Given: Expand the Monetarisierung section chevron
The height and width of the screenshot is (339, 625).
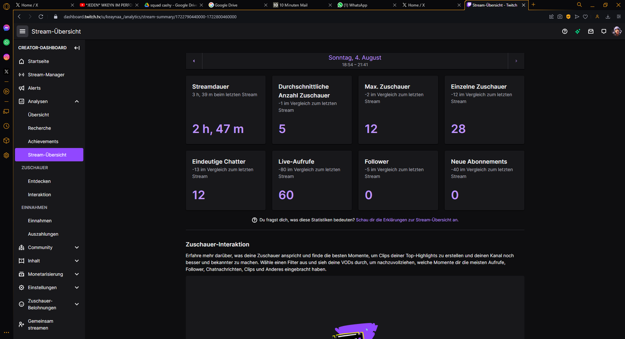Looking at the screenshot, I should pos(77,274).
